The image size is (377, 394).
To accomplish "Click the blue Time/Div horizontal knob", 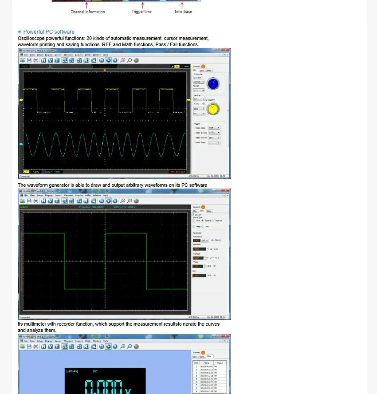I will click(213, 83).
